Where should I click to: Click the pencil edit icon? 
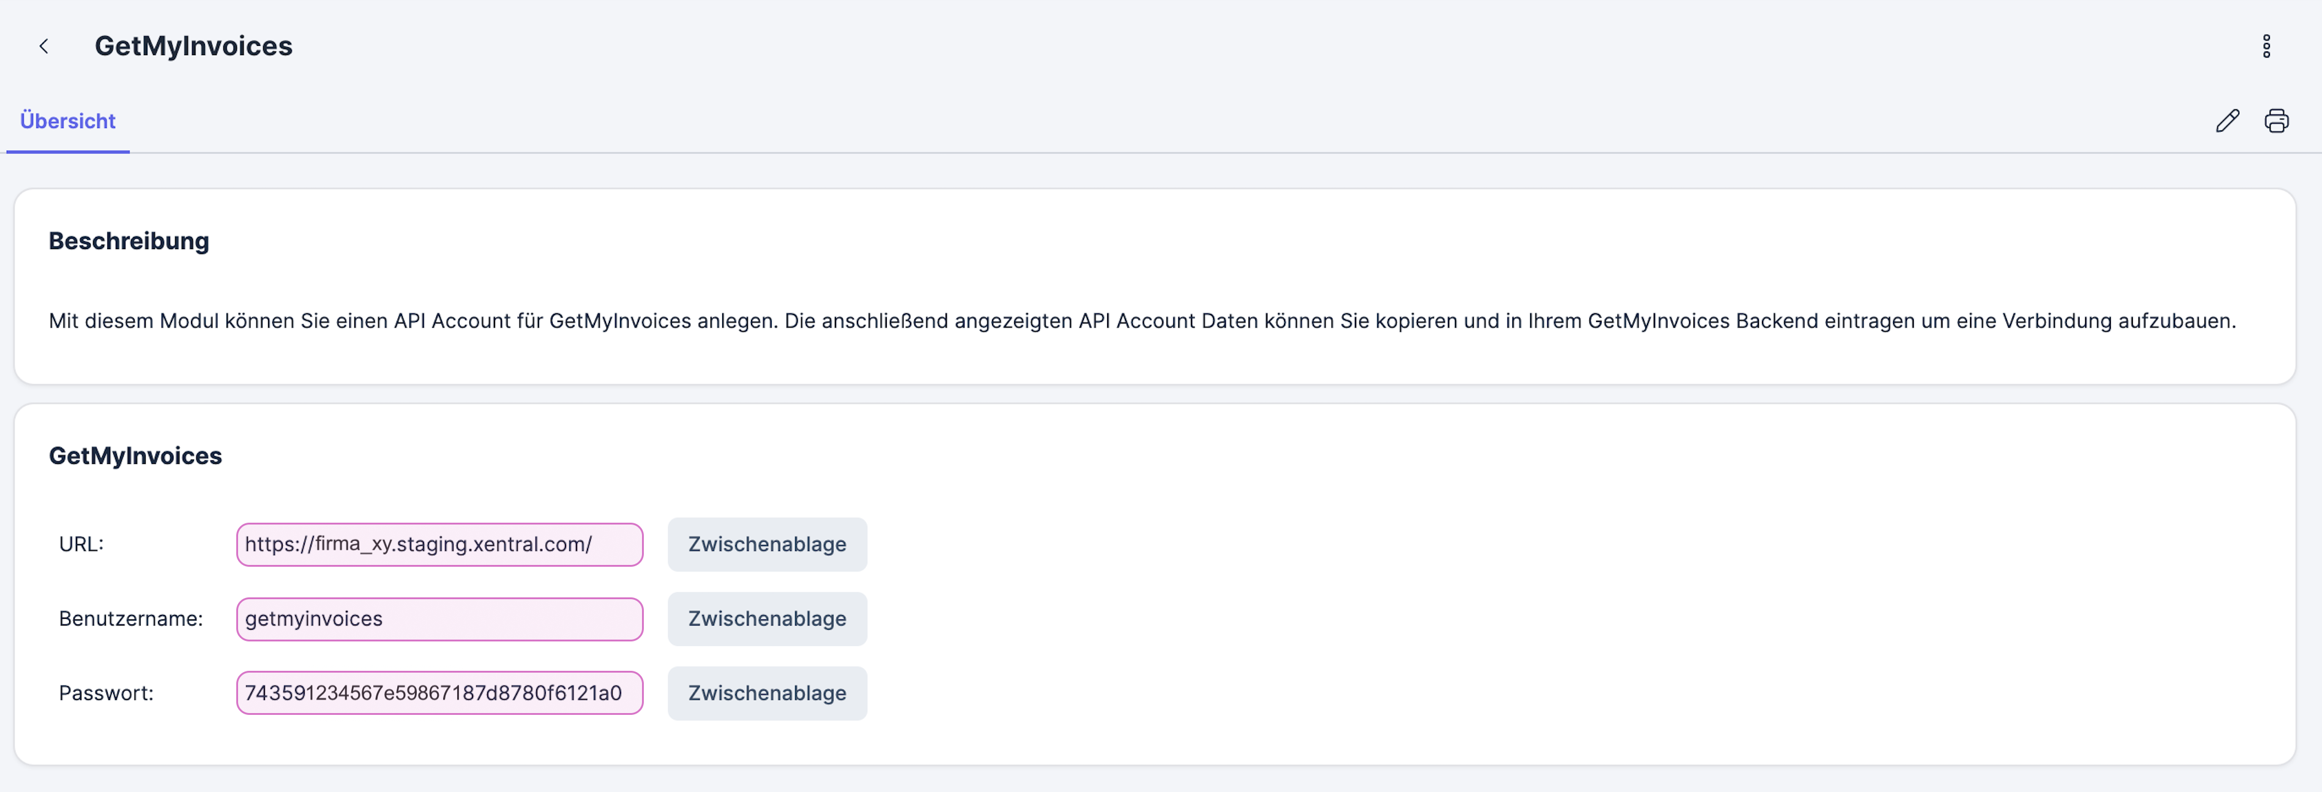(2227, 121)
